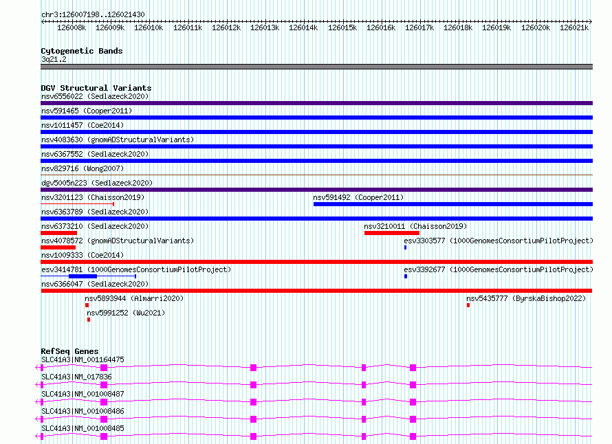
Task: Open the nsv1011457 (Coe2014) label
Action: 83,125
